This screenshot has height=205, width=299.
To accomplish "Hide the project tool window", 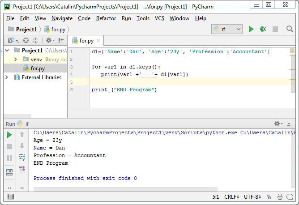I will coord(61,40).
